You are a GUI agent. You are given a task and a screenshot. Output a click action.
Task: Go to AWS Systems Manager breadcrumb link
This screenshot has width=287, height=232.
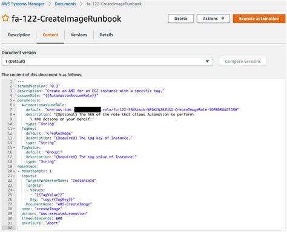click(23, 4)
